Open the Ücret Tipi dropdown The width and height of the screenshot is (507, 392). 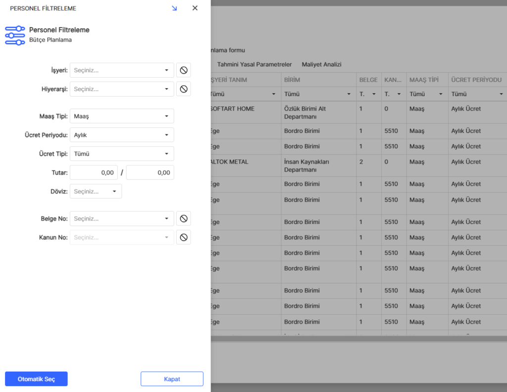click(122, 154)
